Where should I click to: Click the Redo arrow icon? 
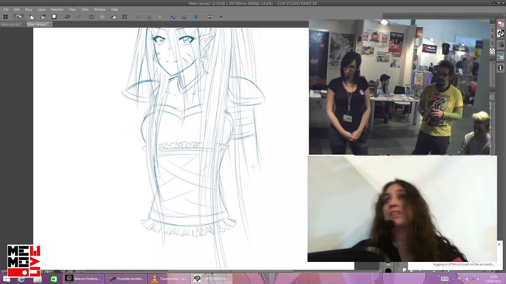click(78, 17)
